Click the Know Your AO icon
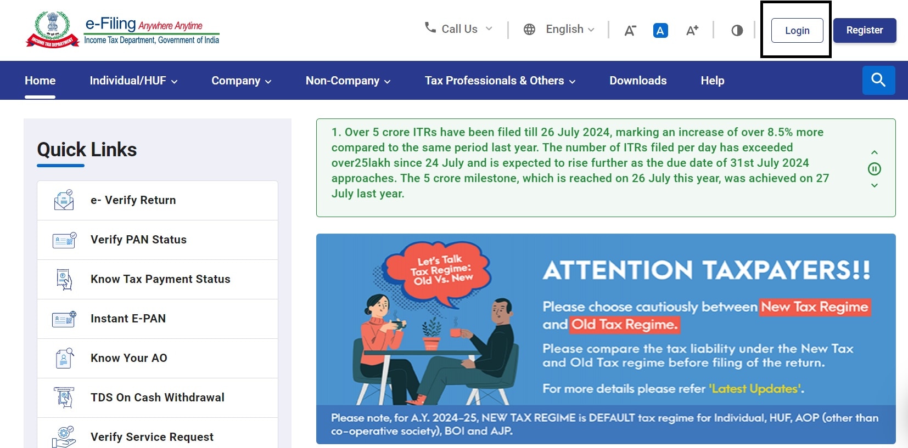This screenshot has width=908, height=448. 64,358
